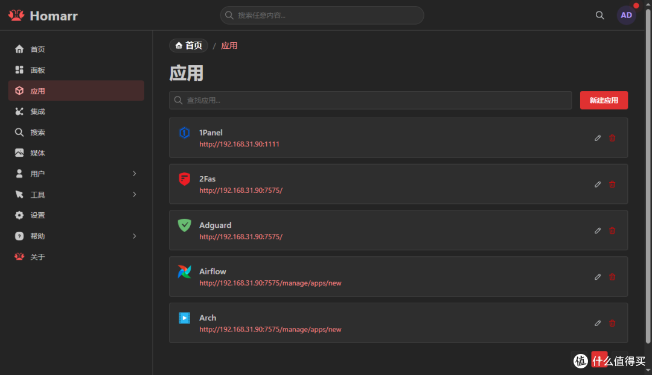The width and height of the screenshot is (652, 375).
Task: Edit the 2Fas app with the pencil icon
Action: click(598, 184)
